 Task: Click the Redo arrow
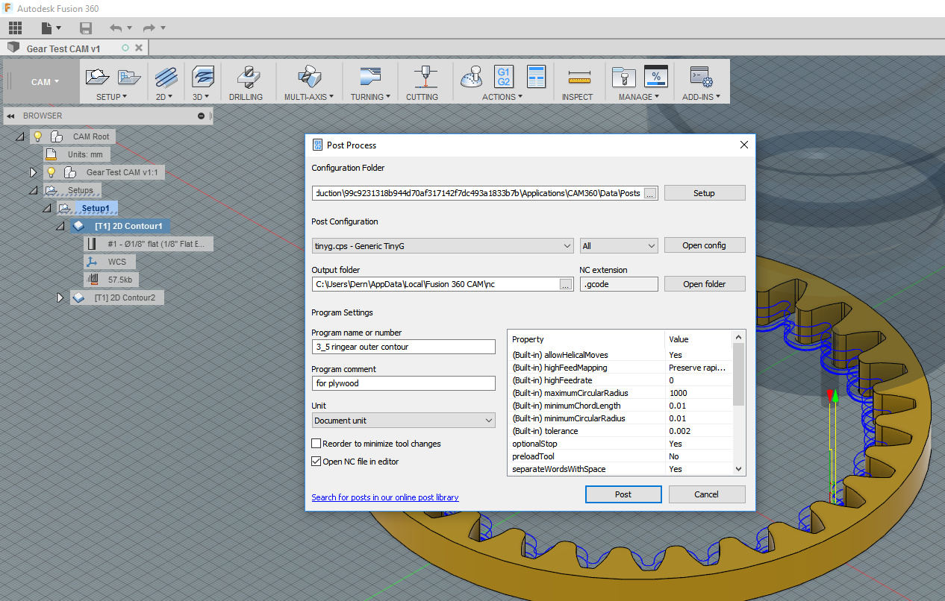149,28
